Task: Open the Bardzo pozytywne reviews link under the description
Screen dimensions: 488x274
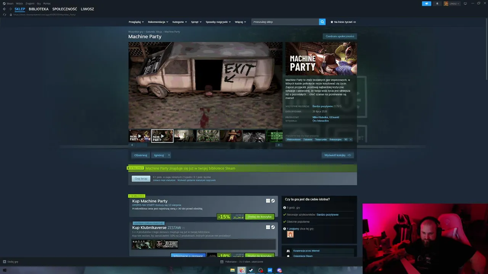Action: click(323, 107)
